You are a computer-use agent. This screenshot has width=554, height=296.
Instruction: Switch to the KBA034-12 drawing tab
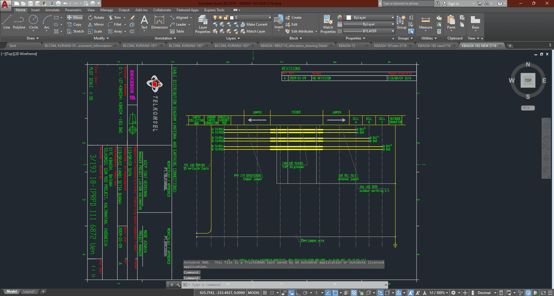click(x=347, y=46)
